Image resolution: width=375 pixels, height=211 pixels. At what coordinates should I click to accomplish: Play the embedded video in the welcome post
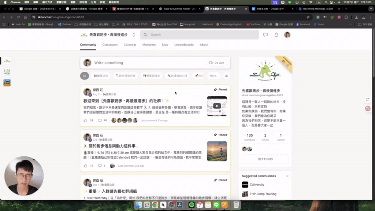coord(217,105)
